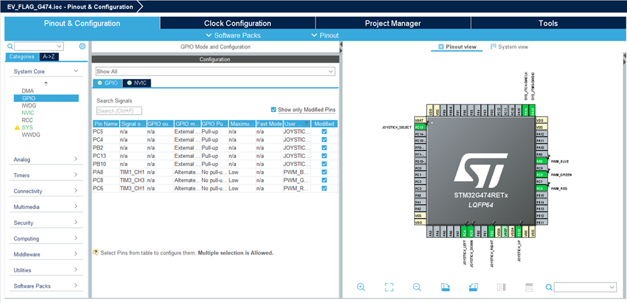627x303 pixels.
Task: Uncheck Show only Modified Pins
Action: (x=273, y=110)
